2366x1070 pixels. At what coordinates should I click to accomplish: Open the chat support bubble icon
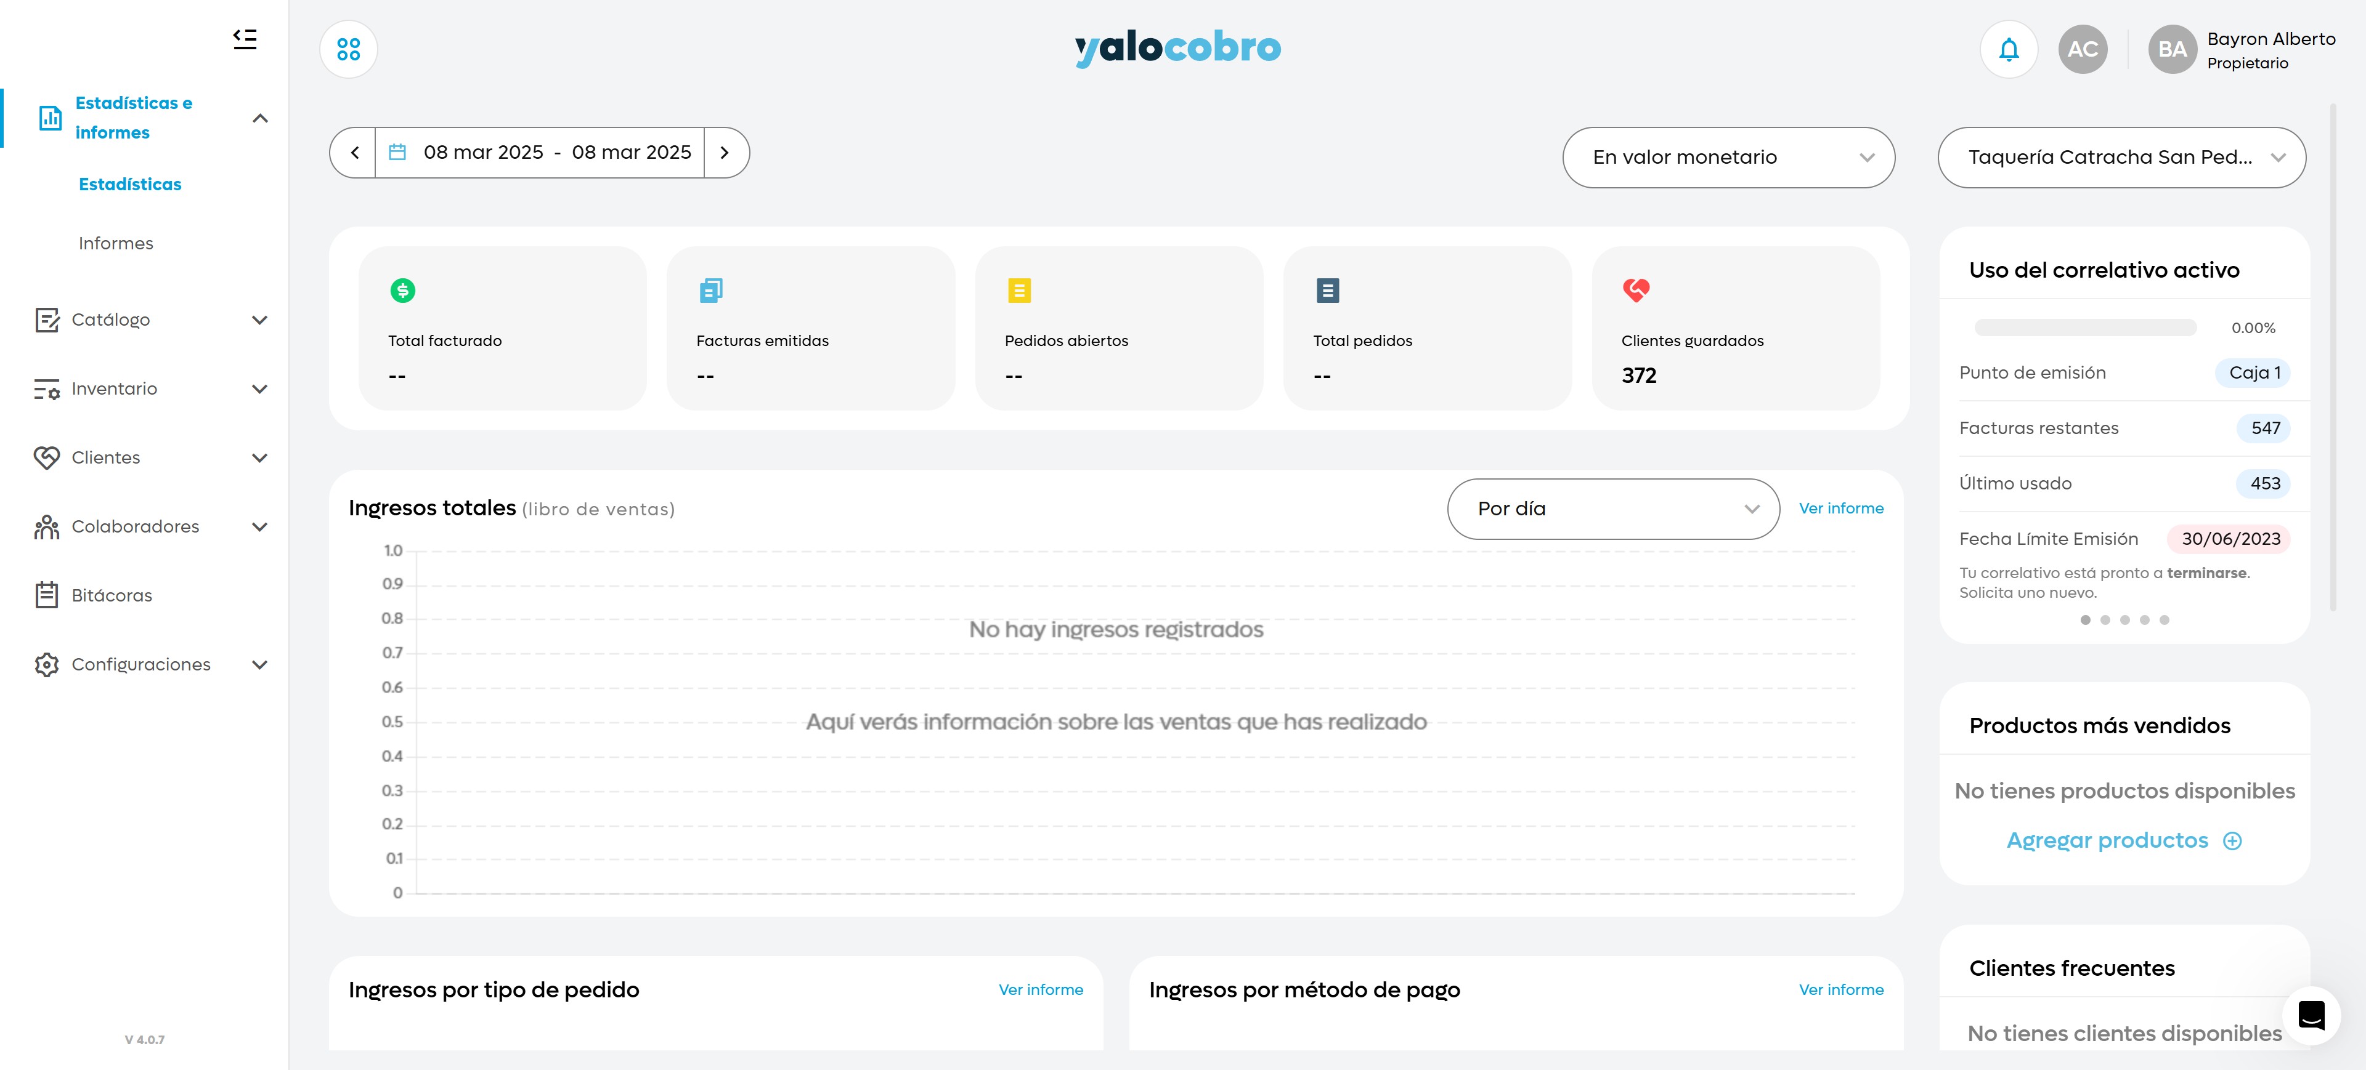(x=2311, y=1015)
